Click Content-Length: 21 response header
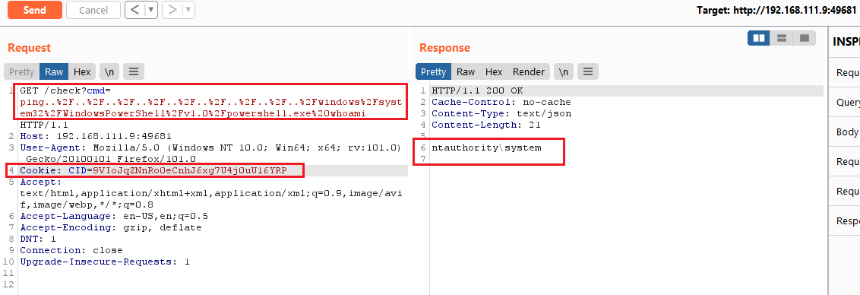Screen dimensions: 860x295 pos(486,125)
